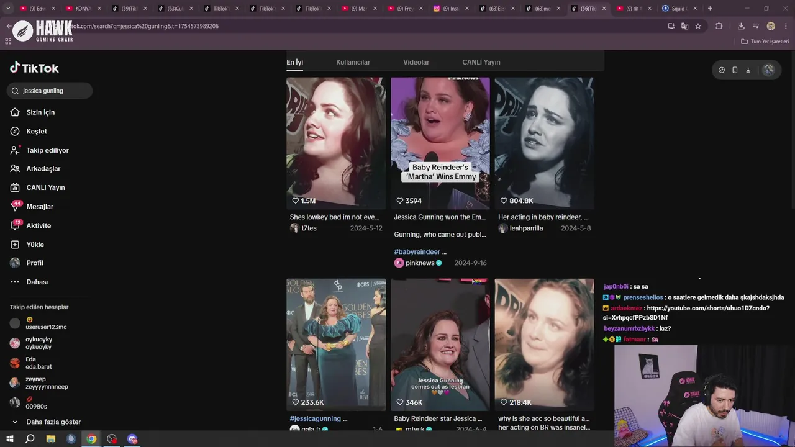
Task: Open Windows Start menu
Action: [10, 439]
